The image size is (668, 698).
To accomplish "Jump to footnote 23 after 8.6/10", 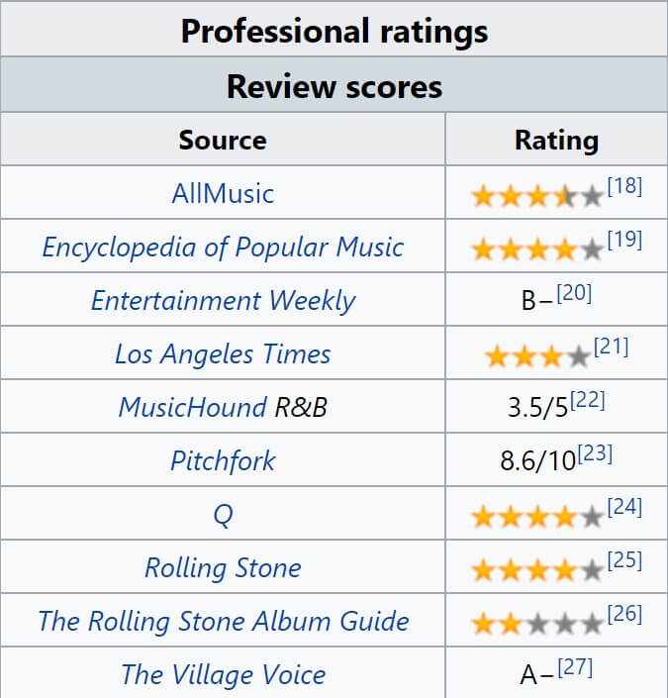I will click(595, 453).
